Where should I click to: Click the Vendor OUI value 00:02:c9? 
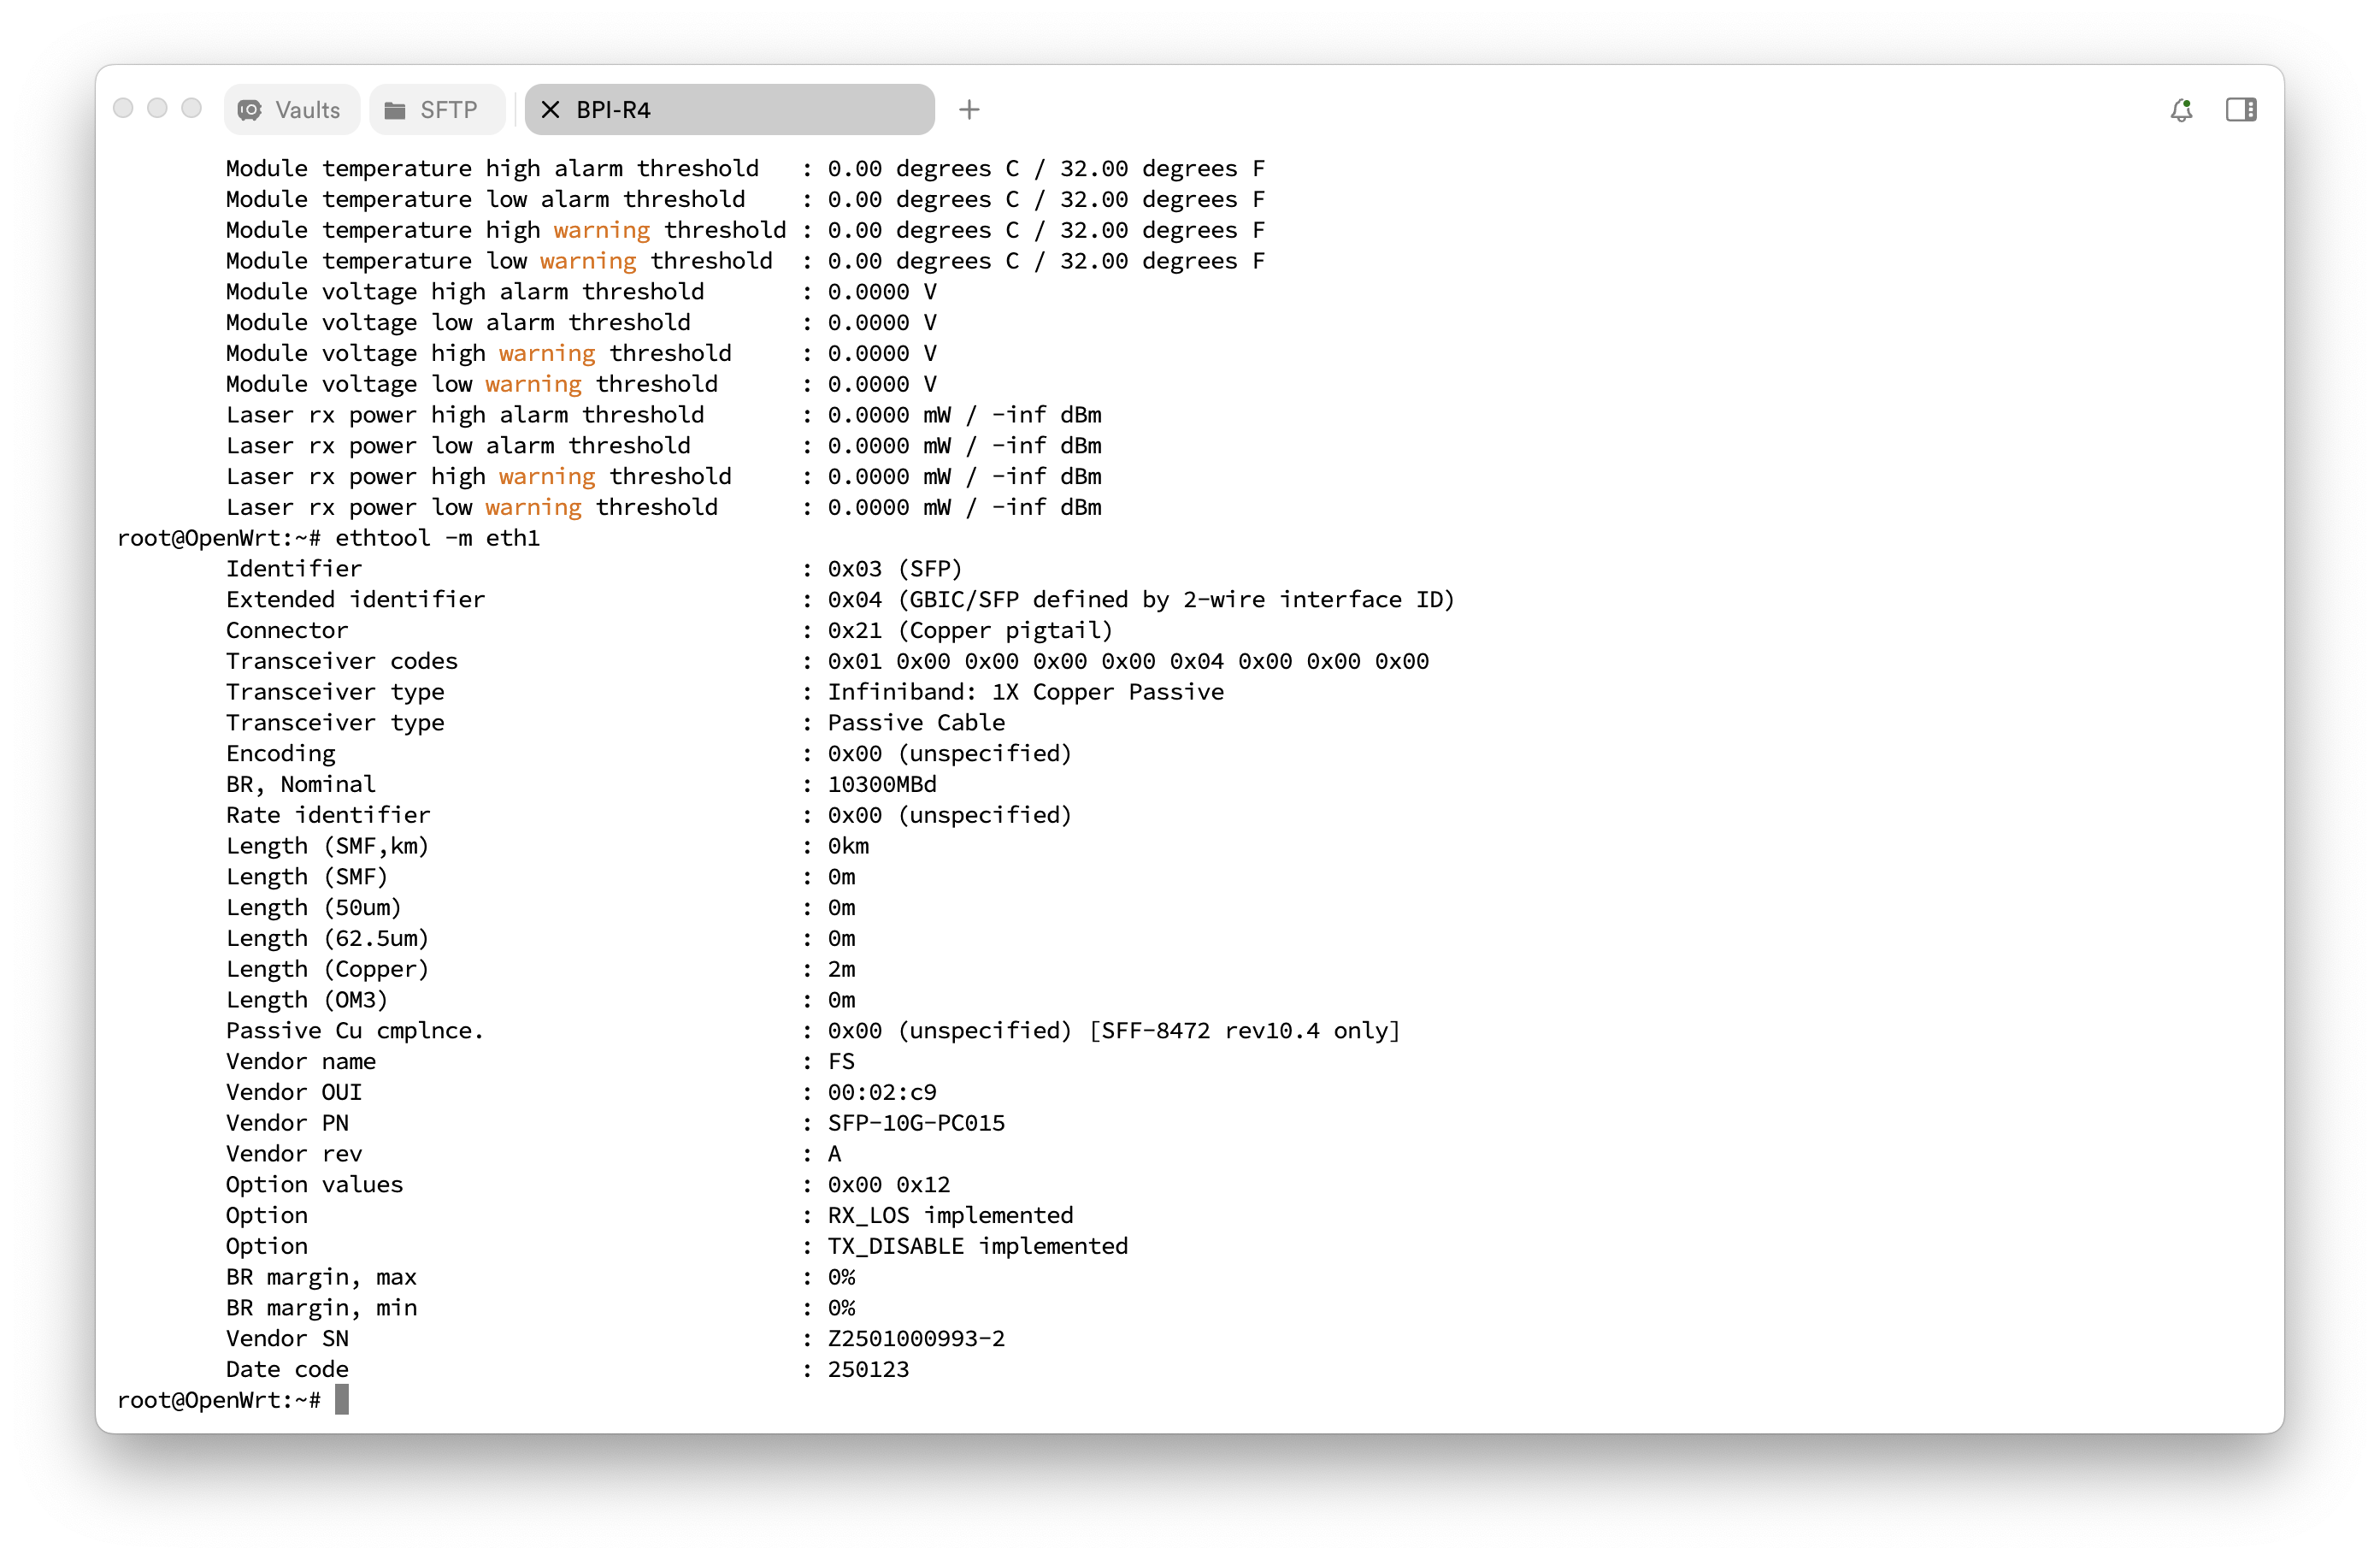882,1093
